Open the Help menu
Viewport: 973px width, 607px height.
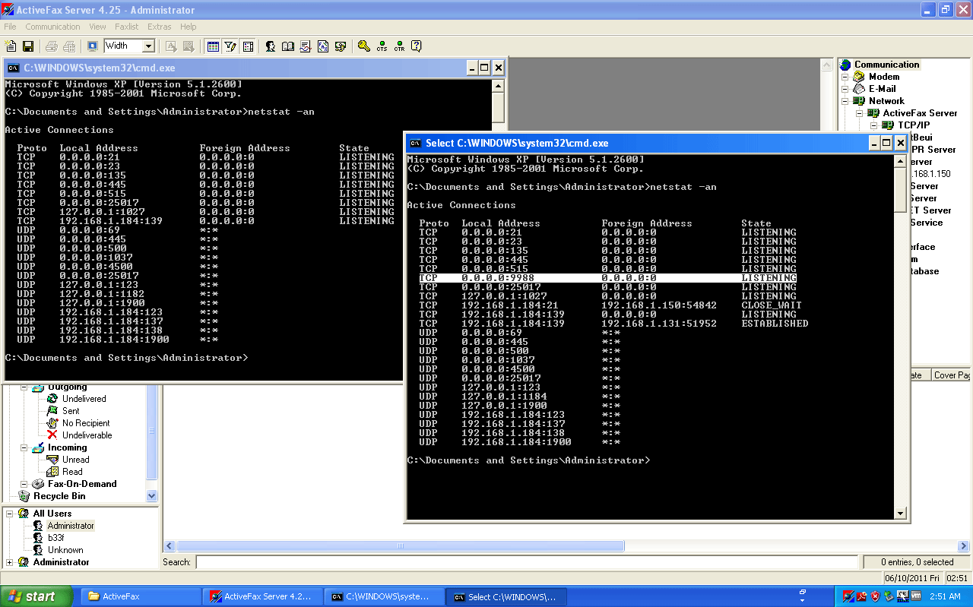(x=189, y=27)
